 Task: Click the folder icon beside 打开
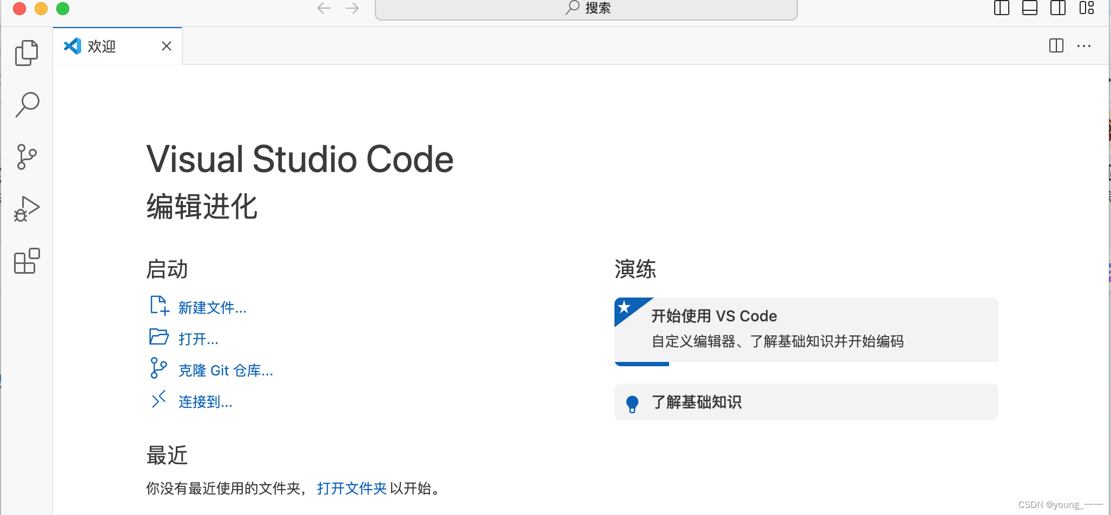coord(159,337)
